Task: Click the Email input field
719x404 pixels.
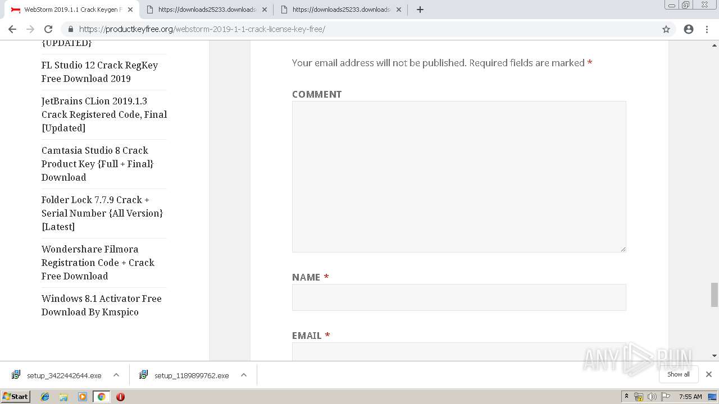Action: (459, 351)
